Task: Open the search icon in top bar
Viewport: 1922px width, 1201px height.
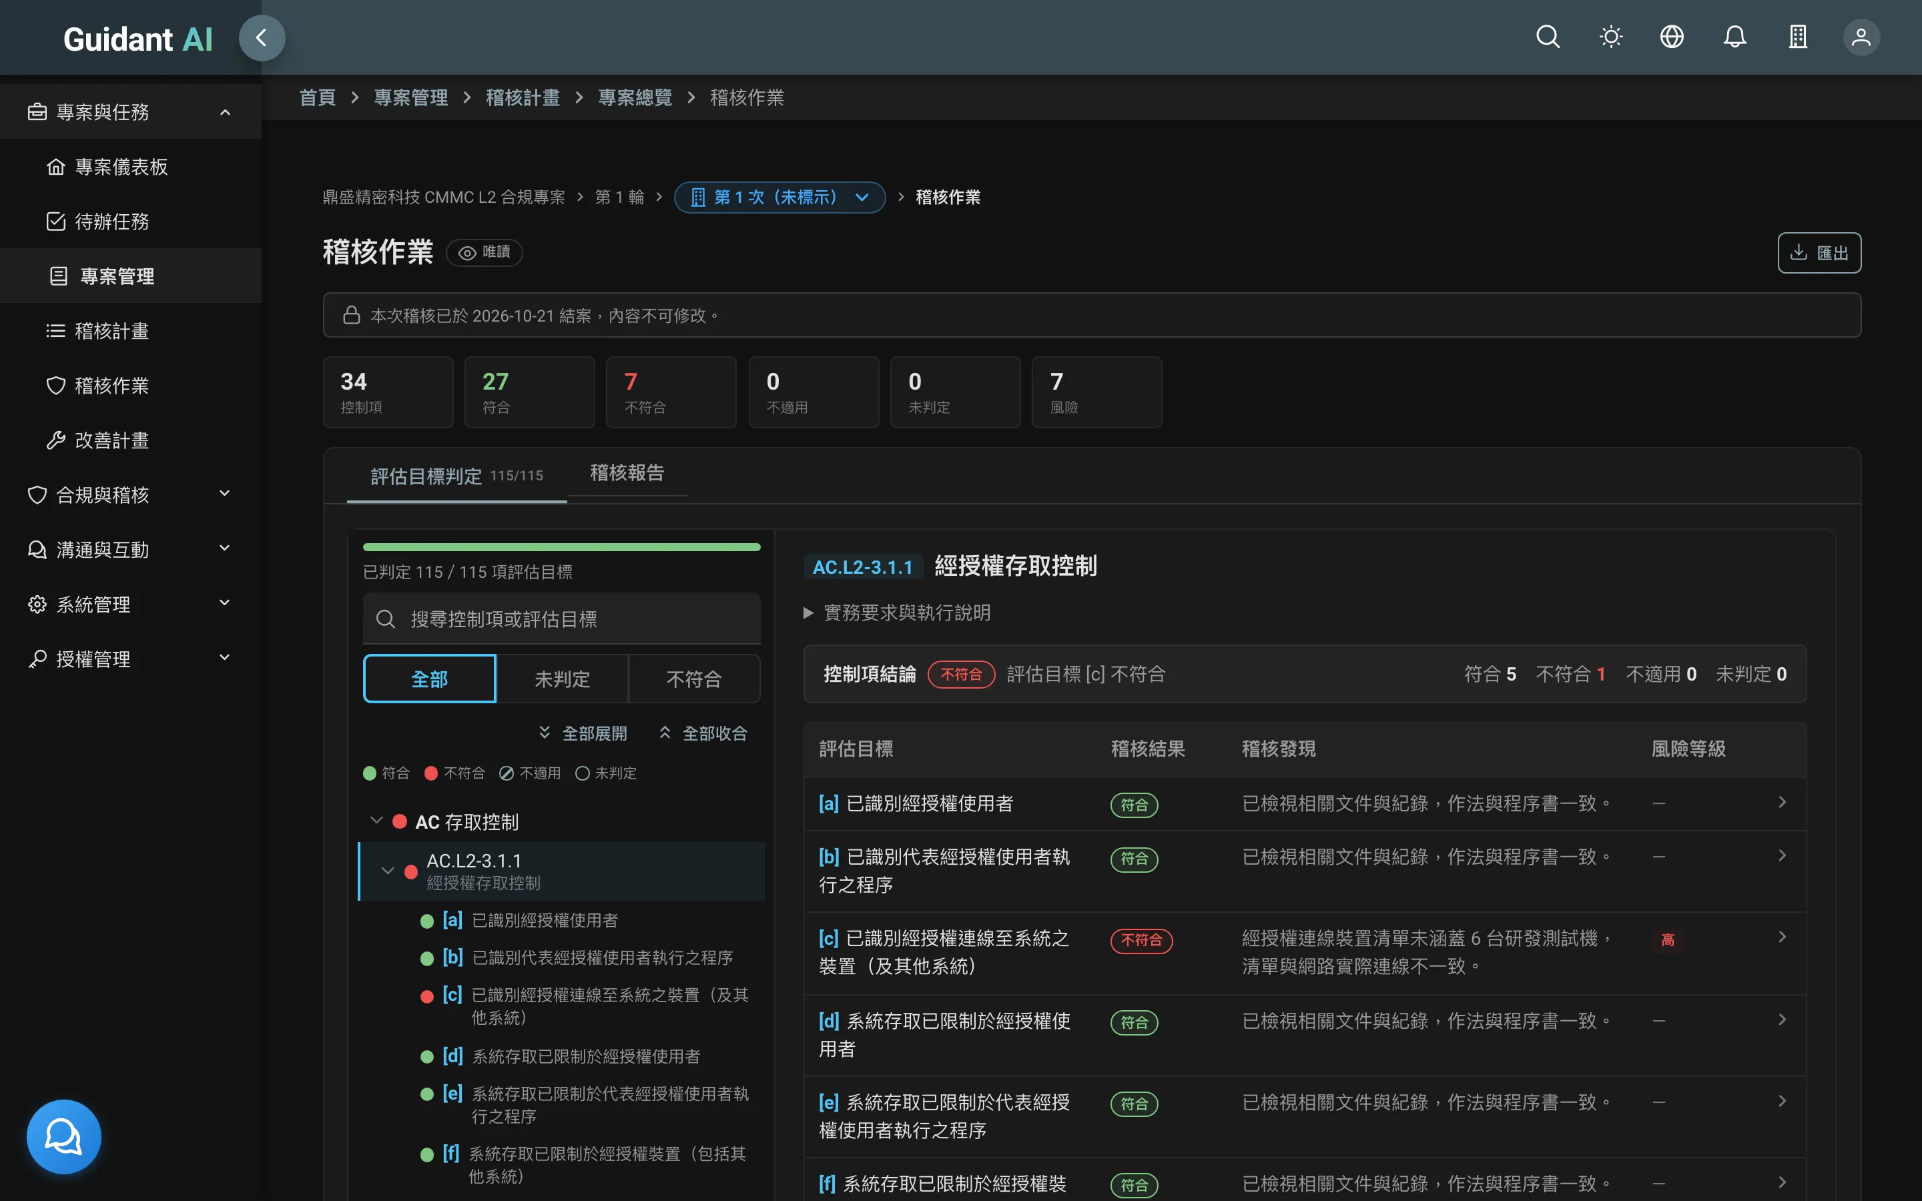Action: pos(1547,37)
